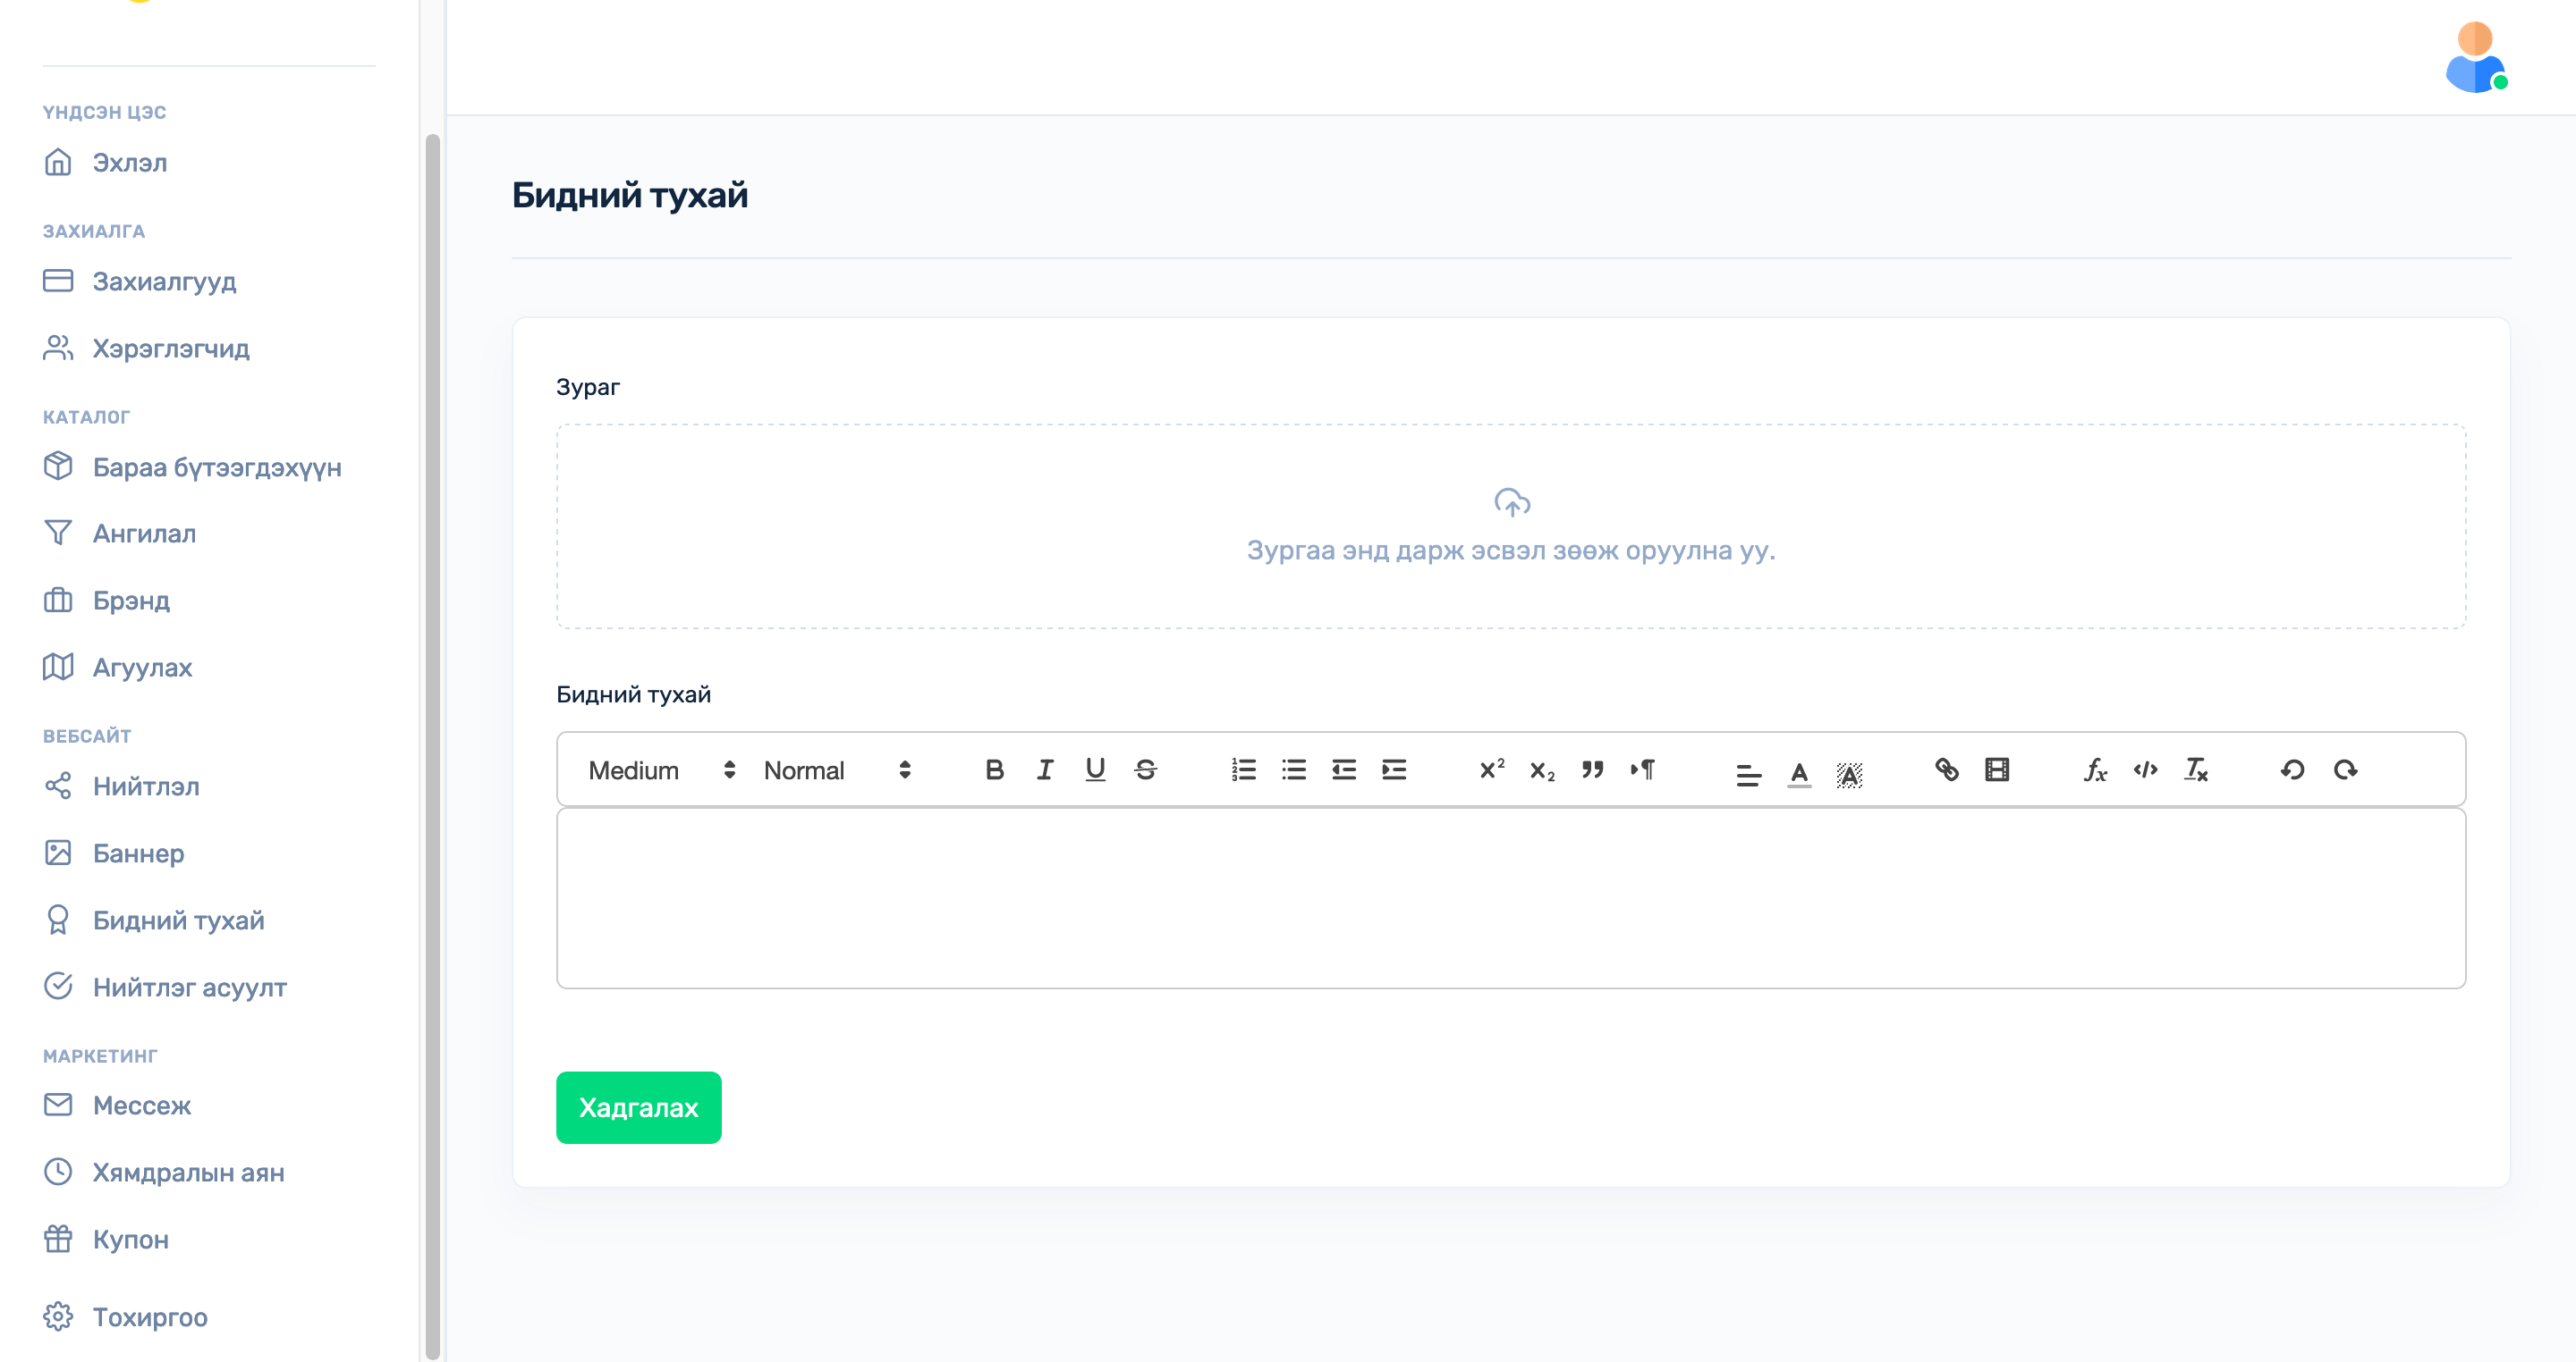Viewport: 2576px width, 1362px height.
Task: Insert code block icon
Action: pyautogui.click(x=2145, y=769)
